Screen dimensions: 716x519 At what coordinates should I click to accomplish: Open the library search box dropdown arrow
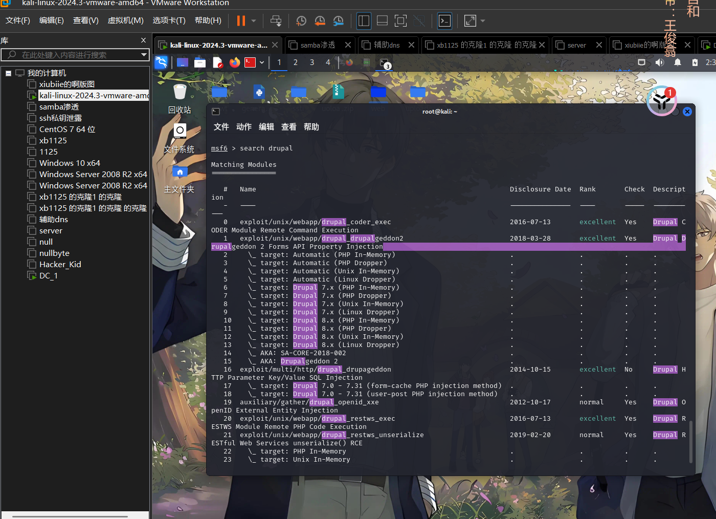tap(144, 55)
